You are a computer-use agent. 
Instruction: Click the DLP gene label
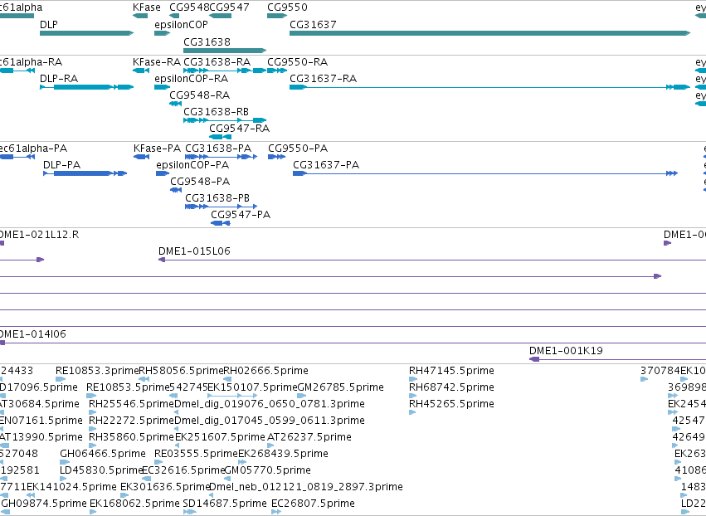[49, 24]
